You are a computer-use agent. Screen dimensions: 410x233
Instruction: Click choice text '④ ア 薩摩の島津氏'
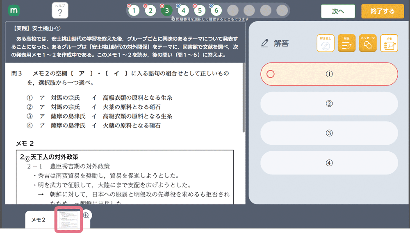coord(56,125)
